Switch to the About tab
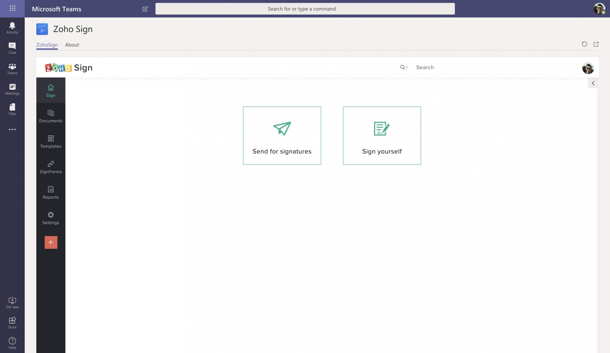 72,45
